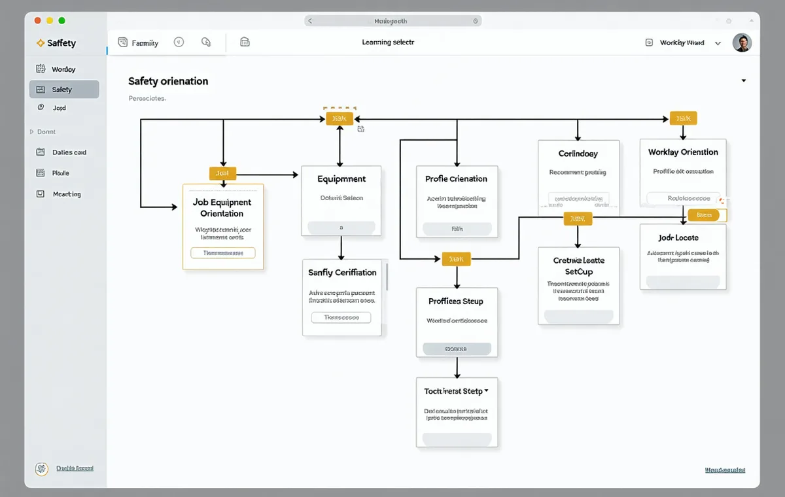The image size is (785, 497).
Task: Click the browser address bar
Action: [392, 21]
